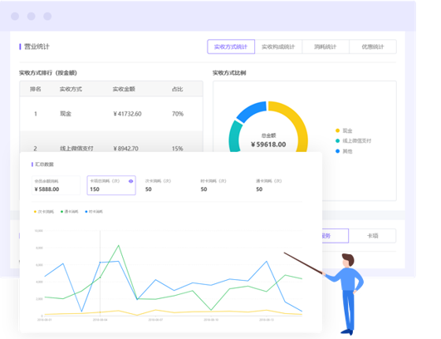
Task: Click the second window control dot
Action: [x=32, y=17]
